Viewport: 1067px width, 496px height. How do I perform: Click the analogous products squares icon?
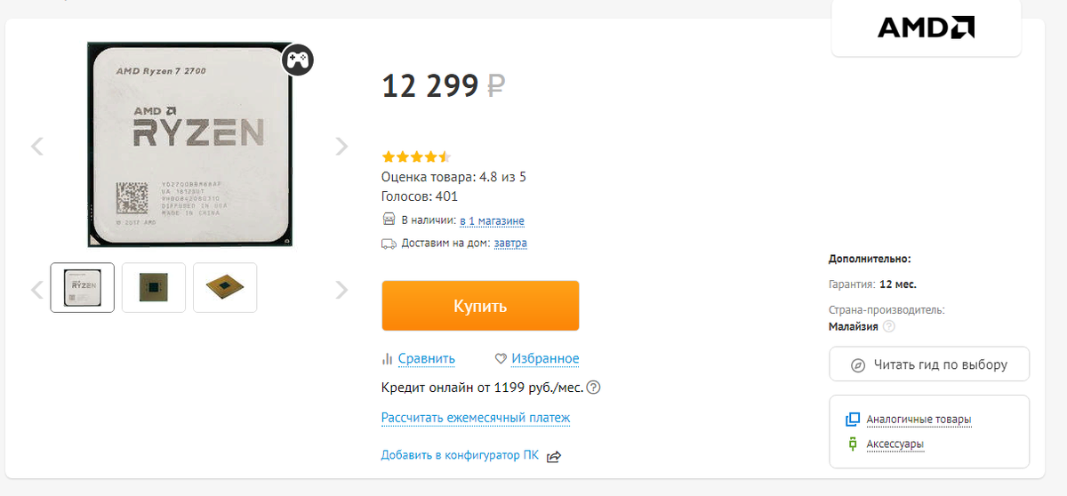[853, 420]
